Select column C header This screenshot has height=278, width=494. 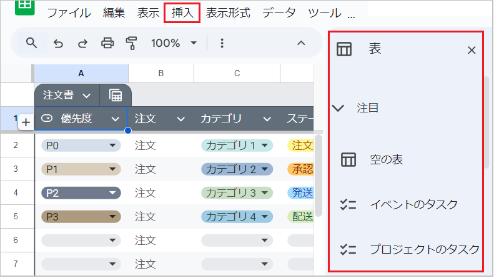[237, 74]
